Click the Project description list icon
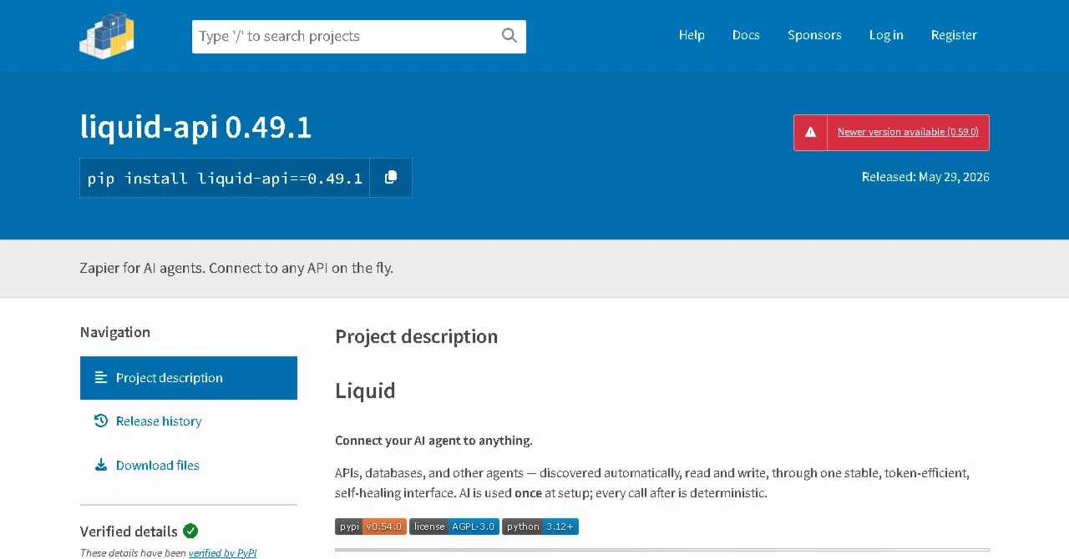This screenshot has width=1069, height=559. (x=101, y=377)
